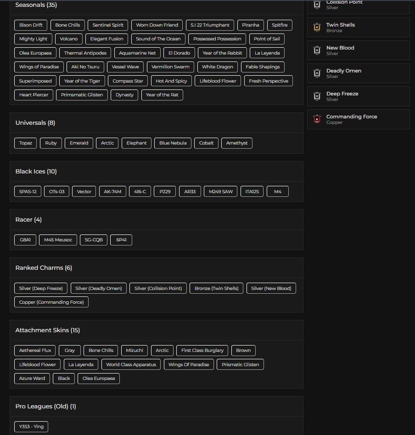
Task: Select the Topaz universal skin tag
Action: [26, 143]
